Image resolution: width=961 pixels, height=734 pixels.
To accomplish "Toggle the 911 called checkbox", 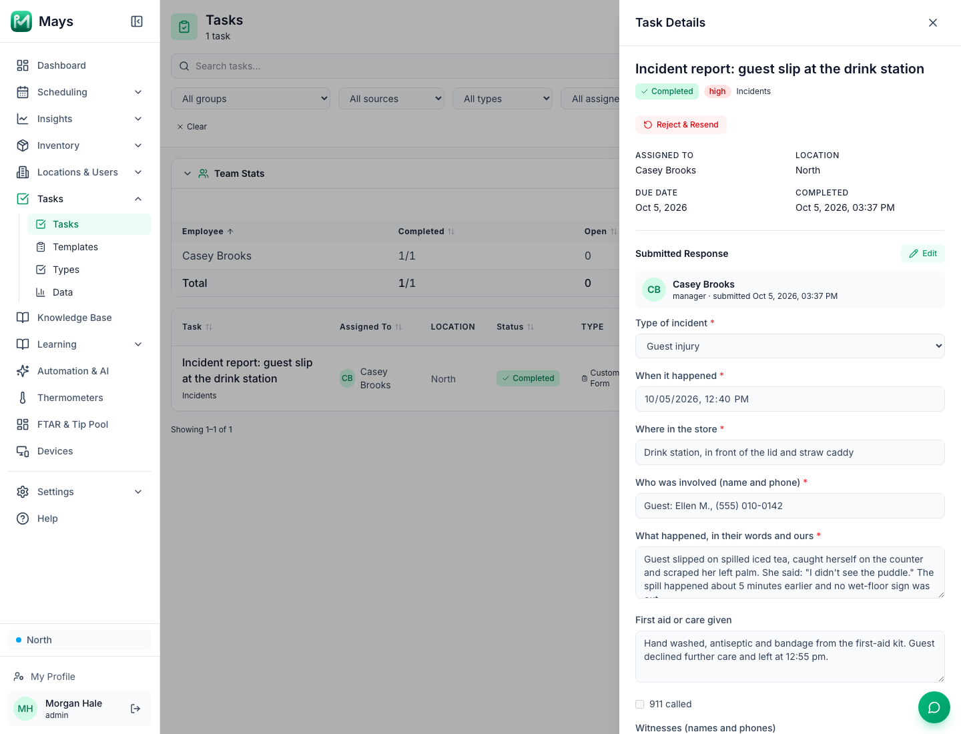I will click(640, 704).
